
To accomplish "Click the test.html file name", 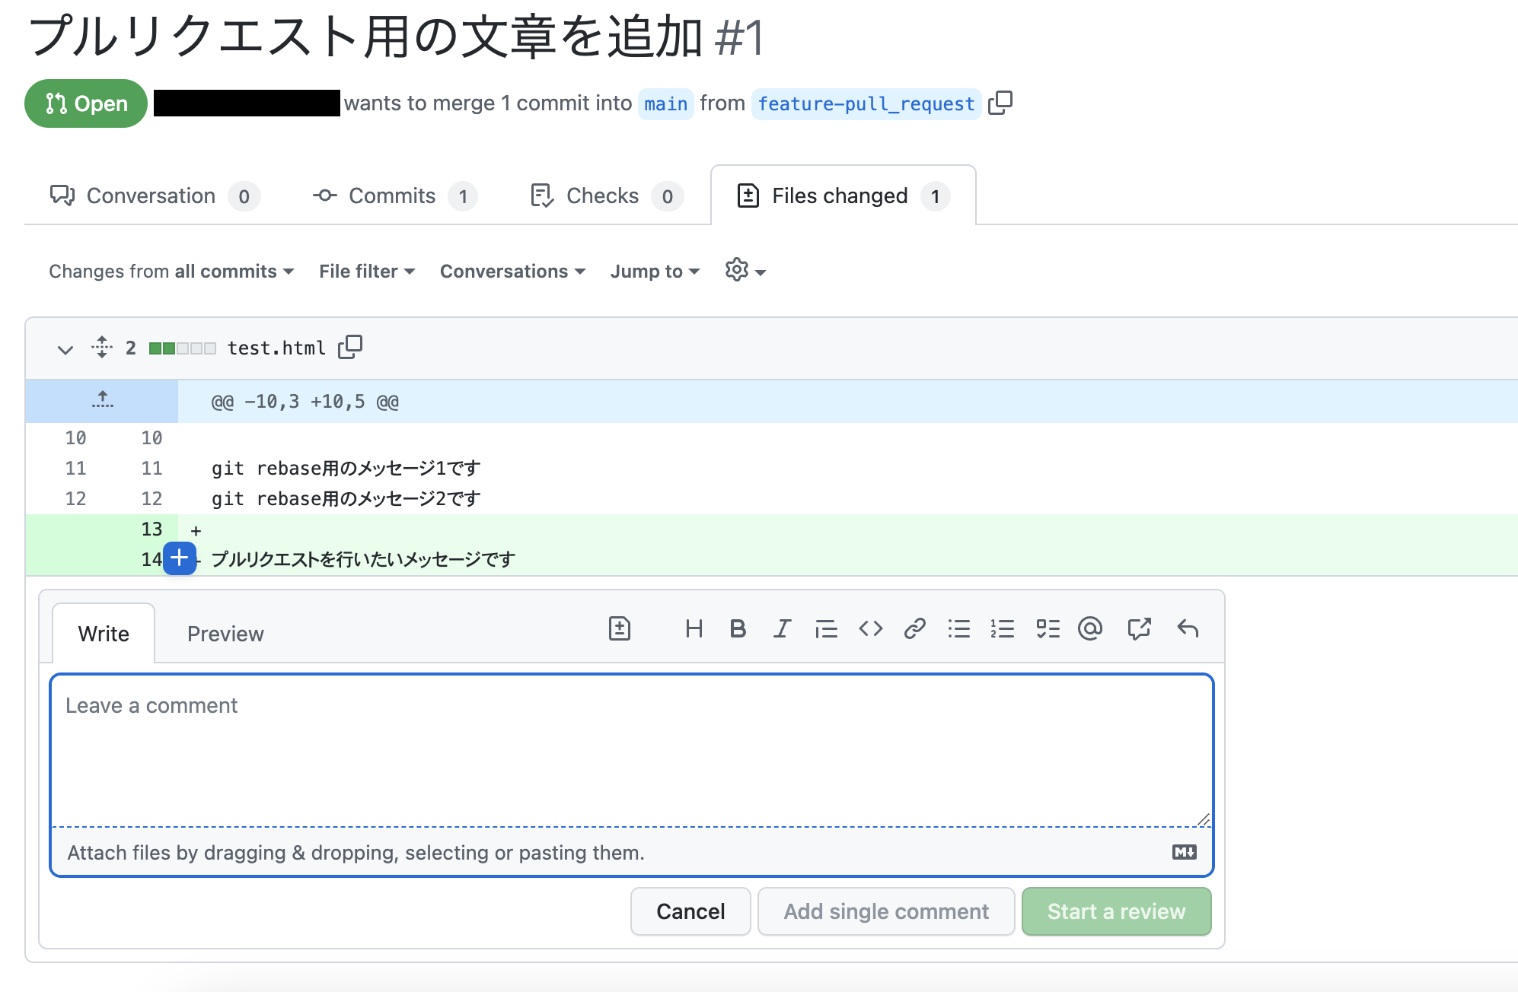I will (276, 348).
